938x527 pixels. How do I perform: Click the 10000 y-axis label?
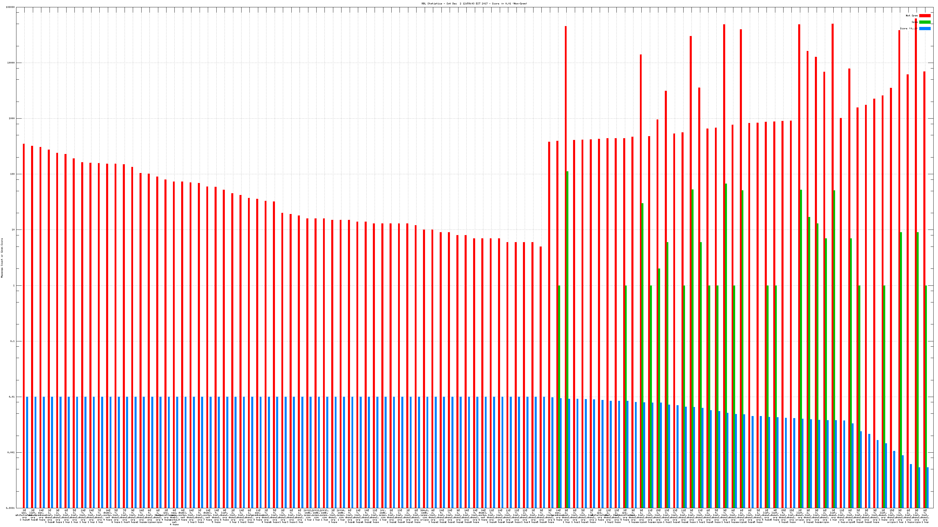pos(11,63)
